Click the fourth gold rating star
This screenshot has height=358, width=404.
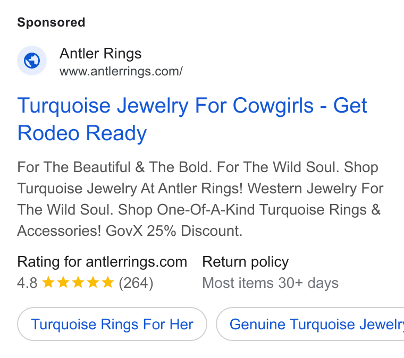[93, 282]
